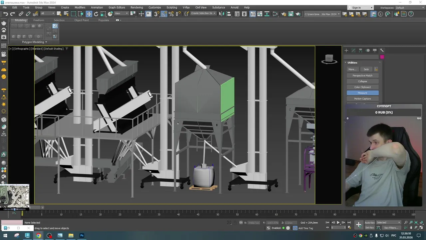426x240 pixels.
Task: Expand the Polygon Modeling panel dropdown
Action: tap(35, 42)
